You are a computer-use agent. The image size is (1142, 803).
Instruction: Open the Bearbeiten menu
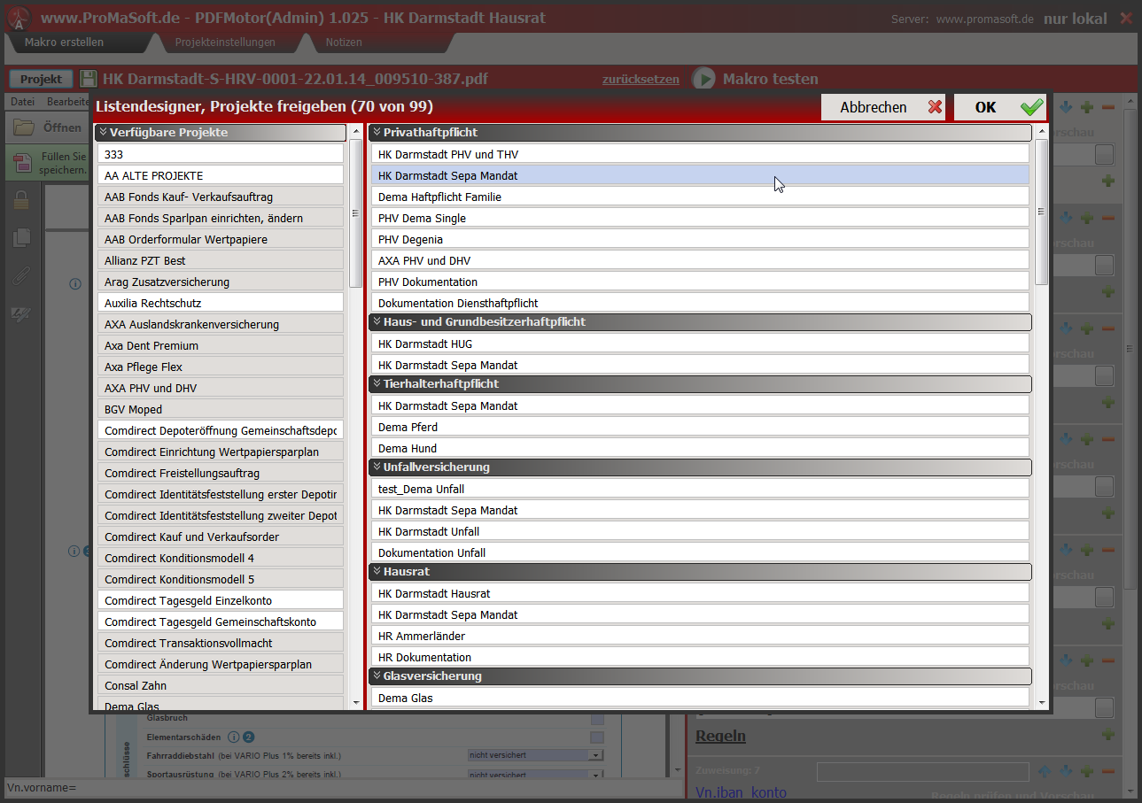[68, 102]
